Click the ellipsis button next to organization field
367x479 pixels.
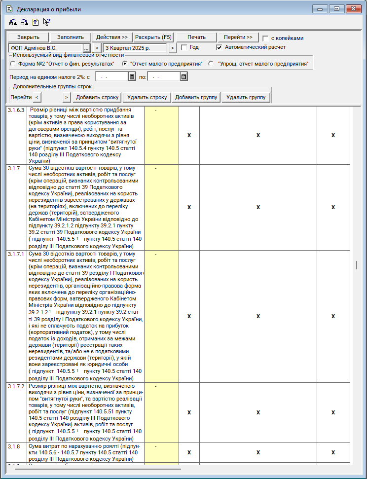click(x=86, y=48)
